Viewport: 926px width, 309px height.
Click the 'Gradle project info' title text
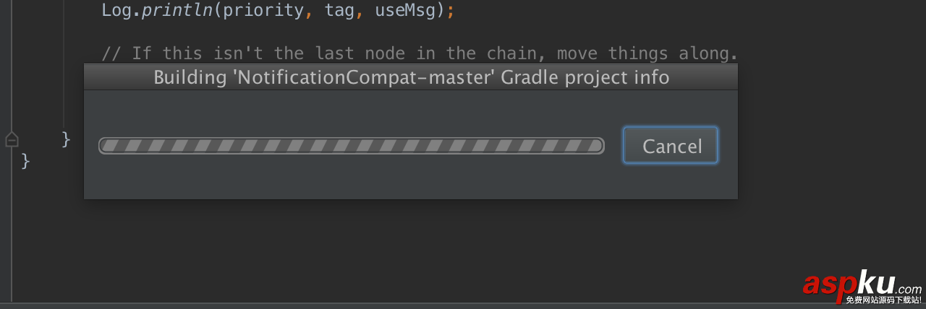[x=587, y=77]
